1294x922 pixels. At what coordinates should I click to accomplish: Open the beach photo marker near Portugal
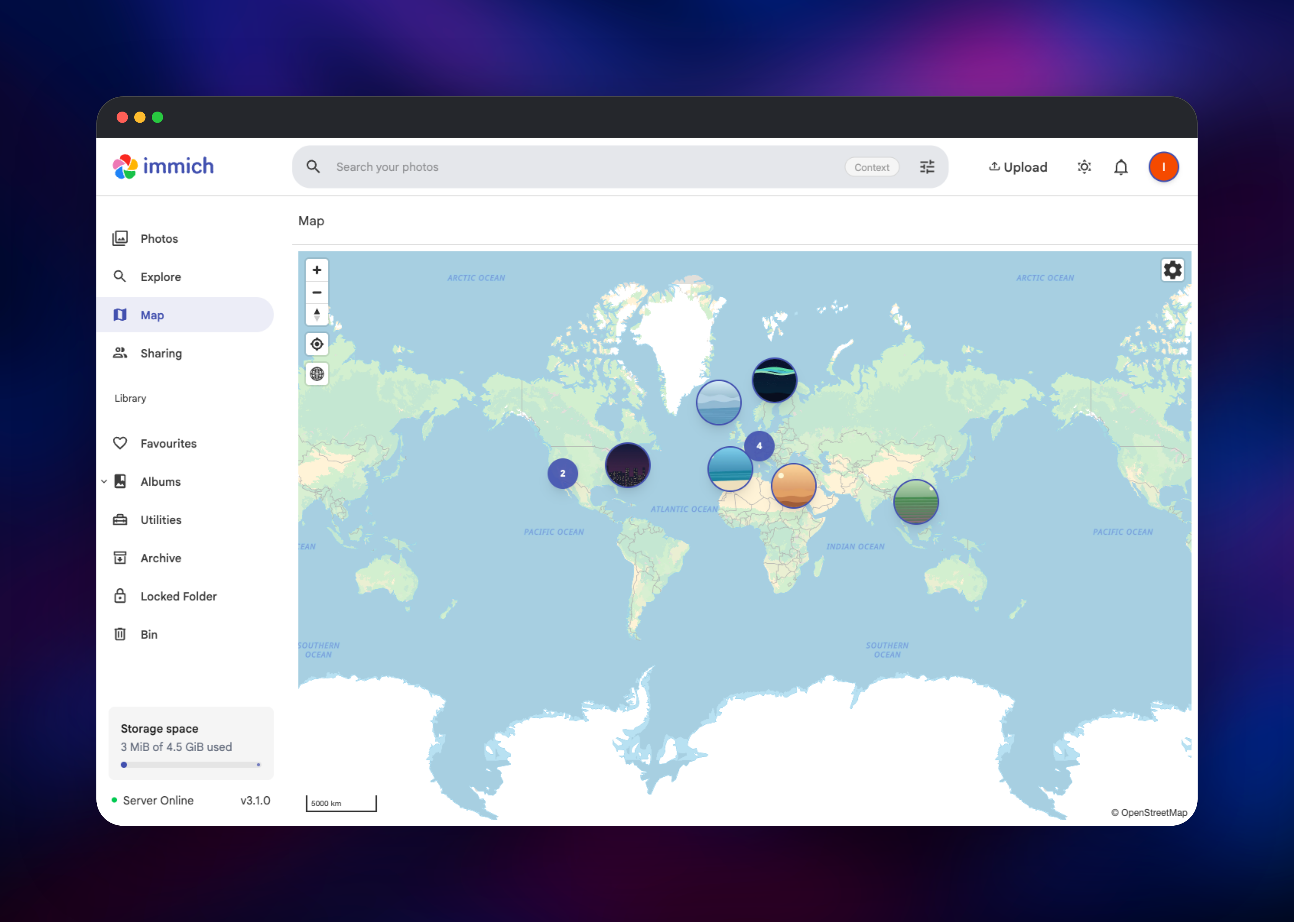point(730,469)
